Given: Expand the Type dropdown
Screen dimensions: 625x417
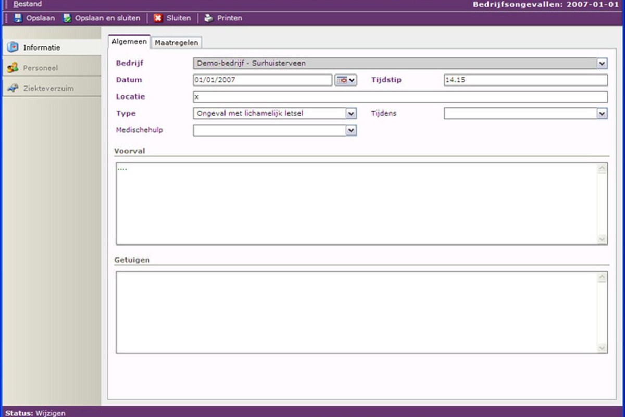Looking at the screenshot, I should (351, 114).
